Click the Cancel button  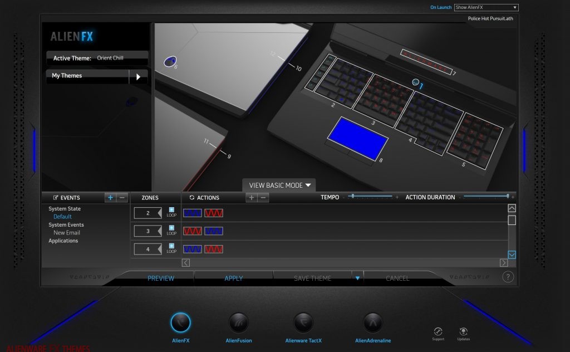(x=397, y=278)
